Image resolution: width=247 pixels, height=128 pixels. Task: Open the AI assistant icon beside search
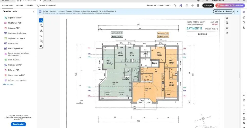pos(181,5)
